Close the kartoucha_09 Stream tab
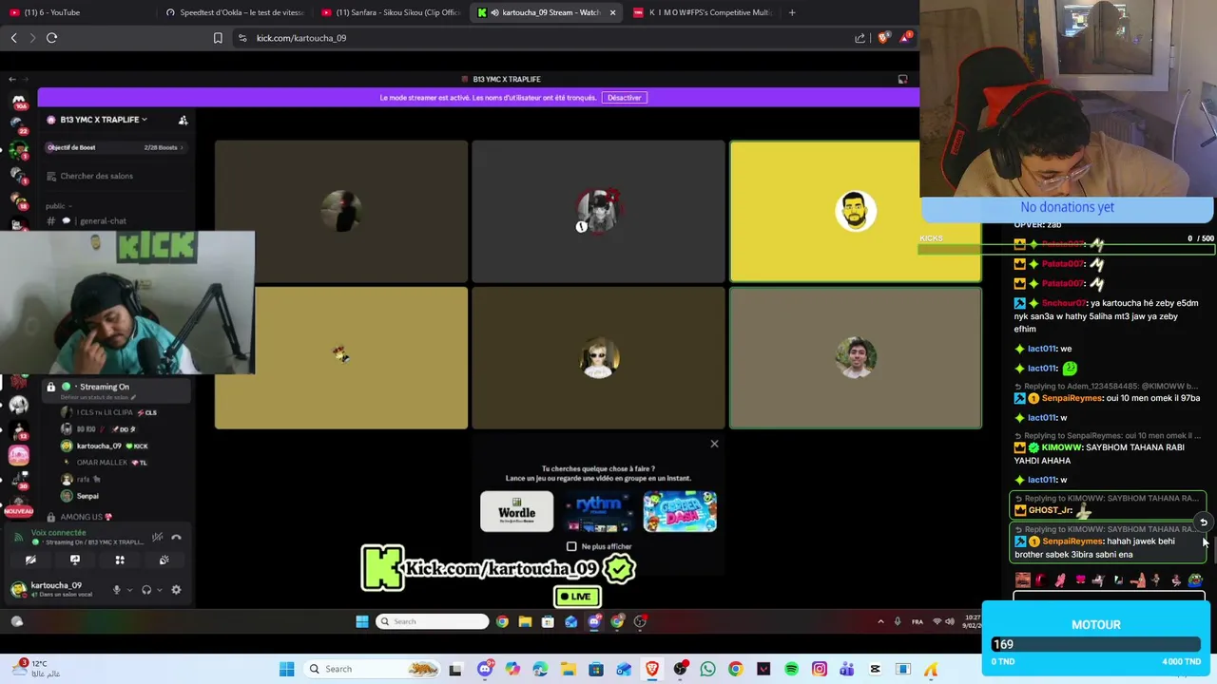This screenshot has height=684, width=1217. click(612, 12)
